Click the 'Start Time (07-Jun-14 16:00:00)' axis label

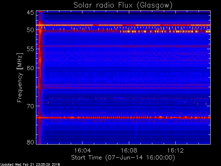[x=123, y=157]
